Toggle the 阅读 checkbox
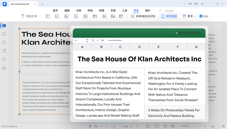This screenshot has width=227, height=129. (x=201, y=16)
